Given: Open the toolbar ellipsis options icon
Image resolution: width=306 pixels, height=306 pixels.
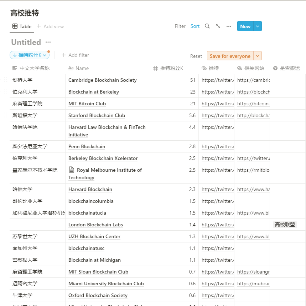Looking at the screenshot, I should (x=228, y=26).
